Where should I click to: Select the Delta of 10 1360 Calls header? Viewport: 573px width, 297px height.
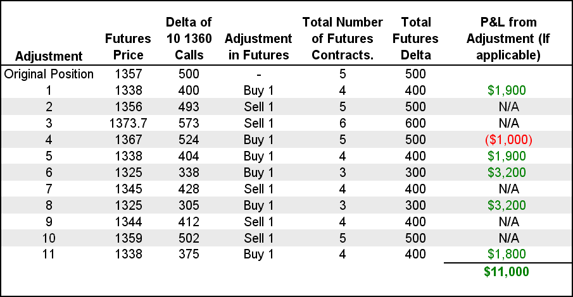189,39
